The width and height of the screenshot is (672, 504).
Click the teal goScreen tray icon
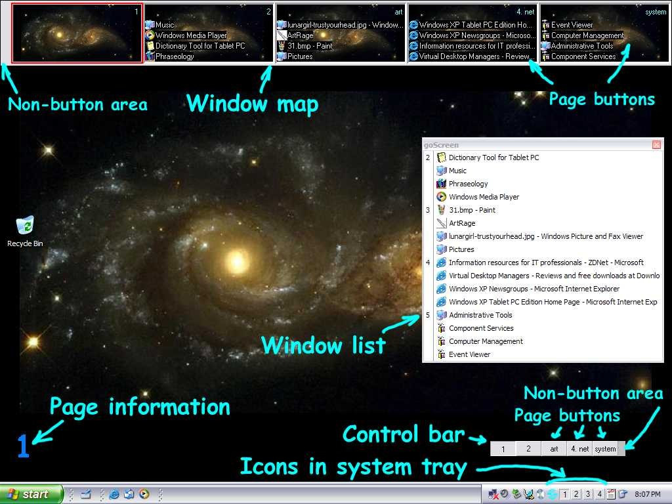(552, 495)
